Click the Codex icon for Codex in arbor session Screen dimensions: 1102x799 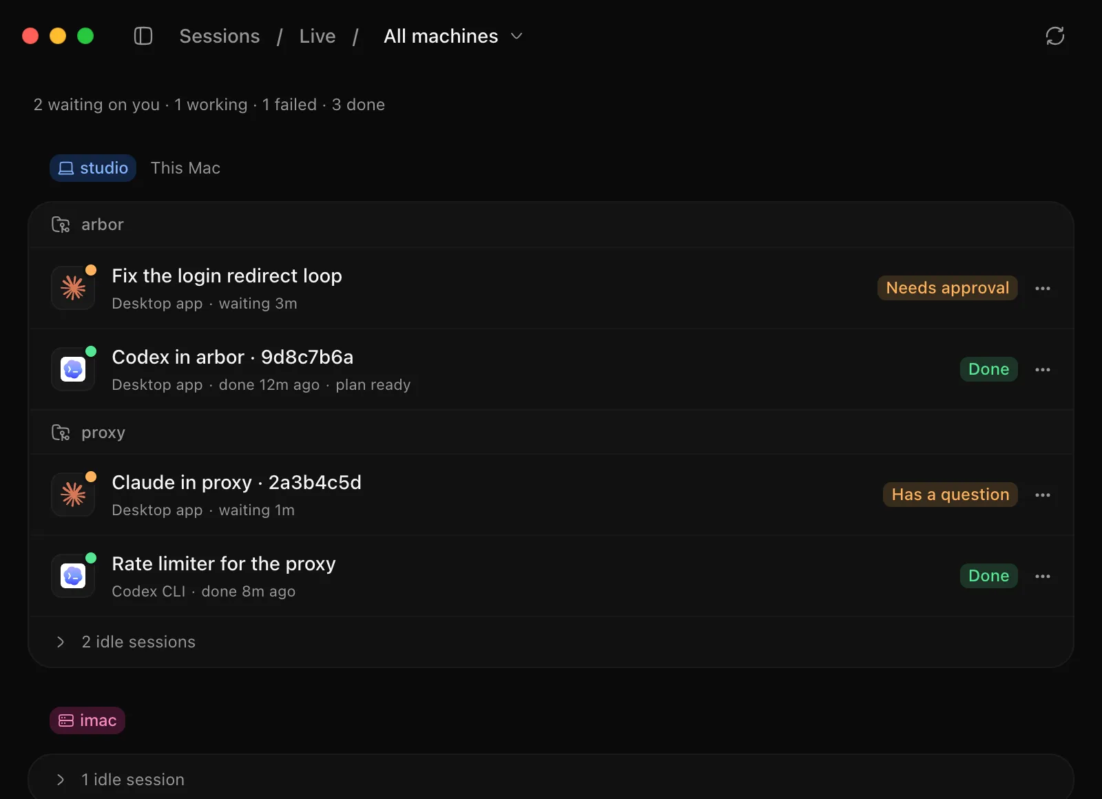[x=73, y=369]
